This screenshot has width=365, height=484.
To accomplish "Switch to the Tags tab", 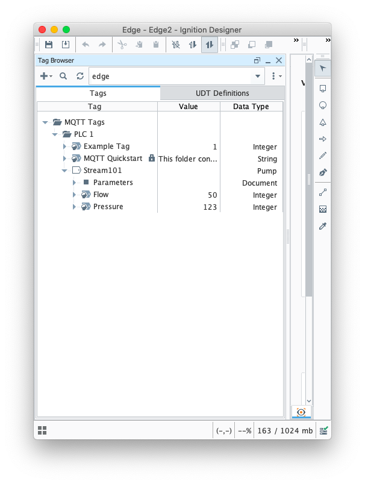I will pyautogui.click(x=98, y=93).
